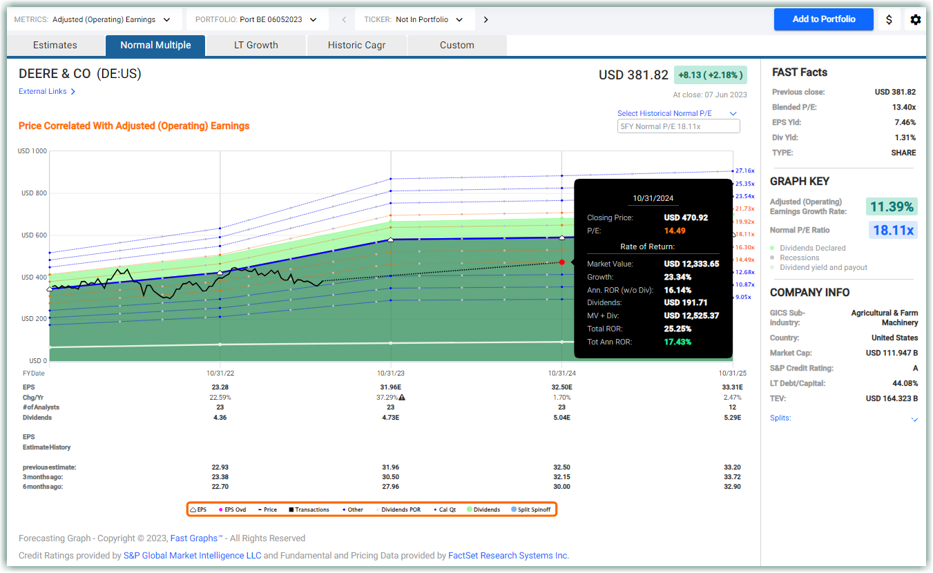Switch to Historic Cagr tab

pyautogui.click(x=357, y=45)
